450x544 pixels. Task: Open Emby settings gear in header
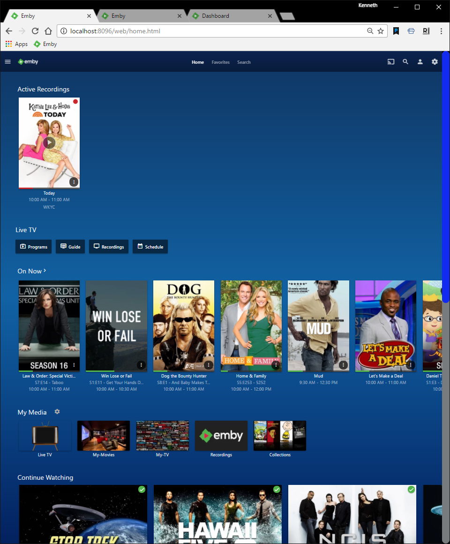pyautogui.click(x=435, y=62)
